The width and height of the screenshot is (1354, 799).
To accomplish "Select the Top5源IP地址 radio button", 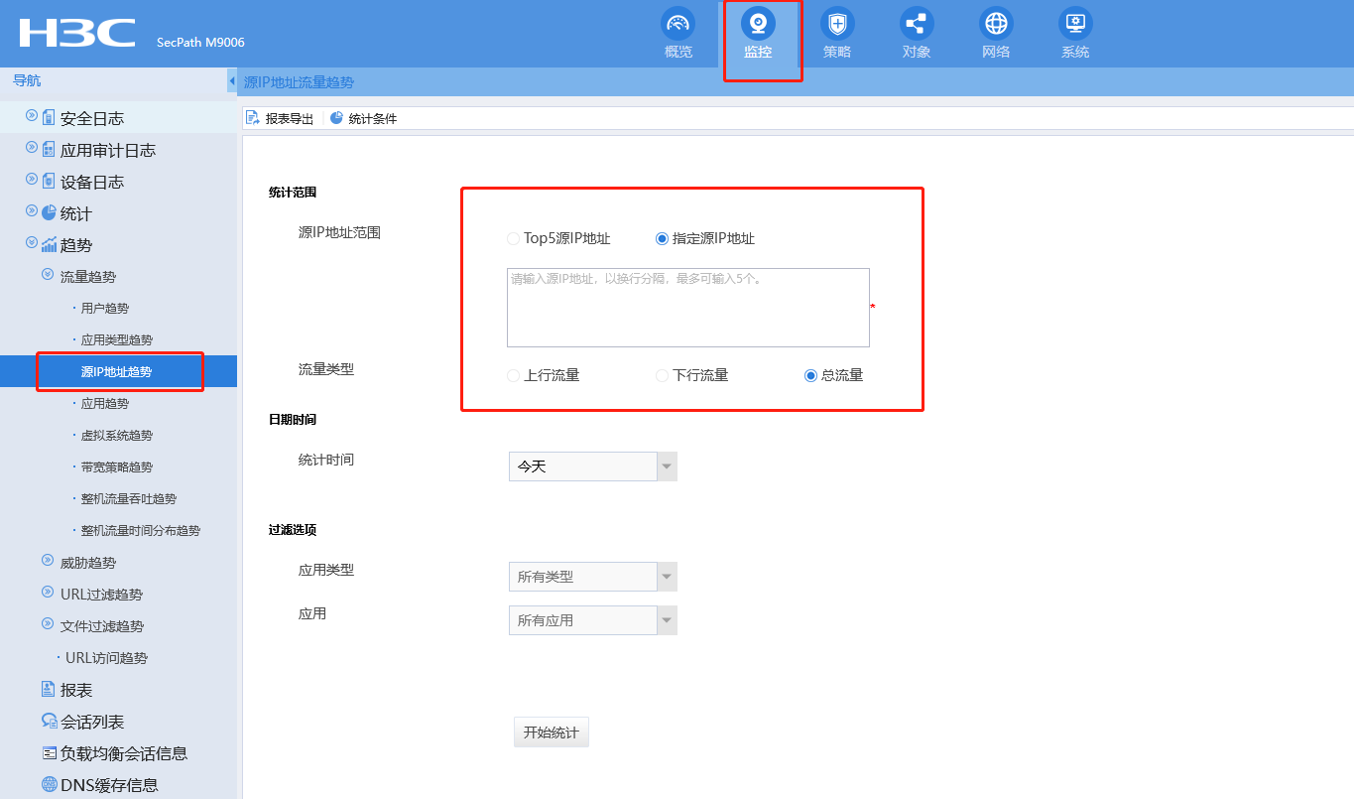I will [x=513, y=238].
